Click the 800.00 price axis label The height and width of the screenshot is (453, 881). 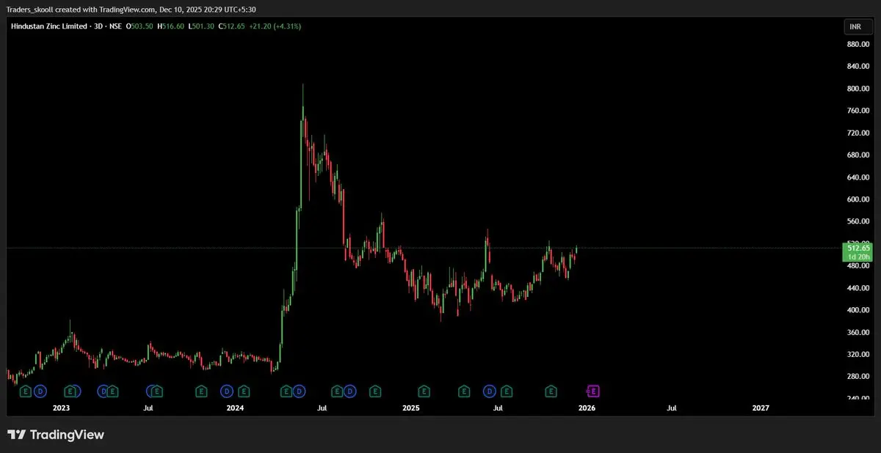tap(858, 89)
